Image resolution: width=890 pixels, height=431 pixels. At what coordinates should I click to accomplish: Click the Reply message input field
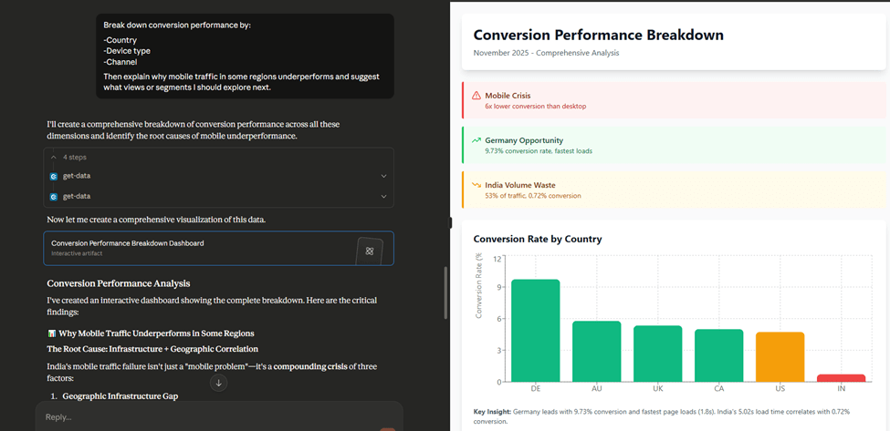(218, 416)
